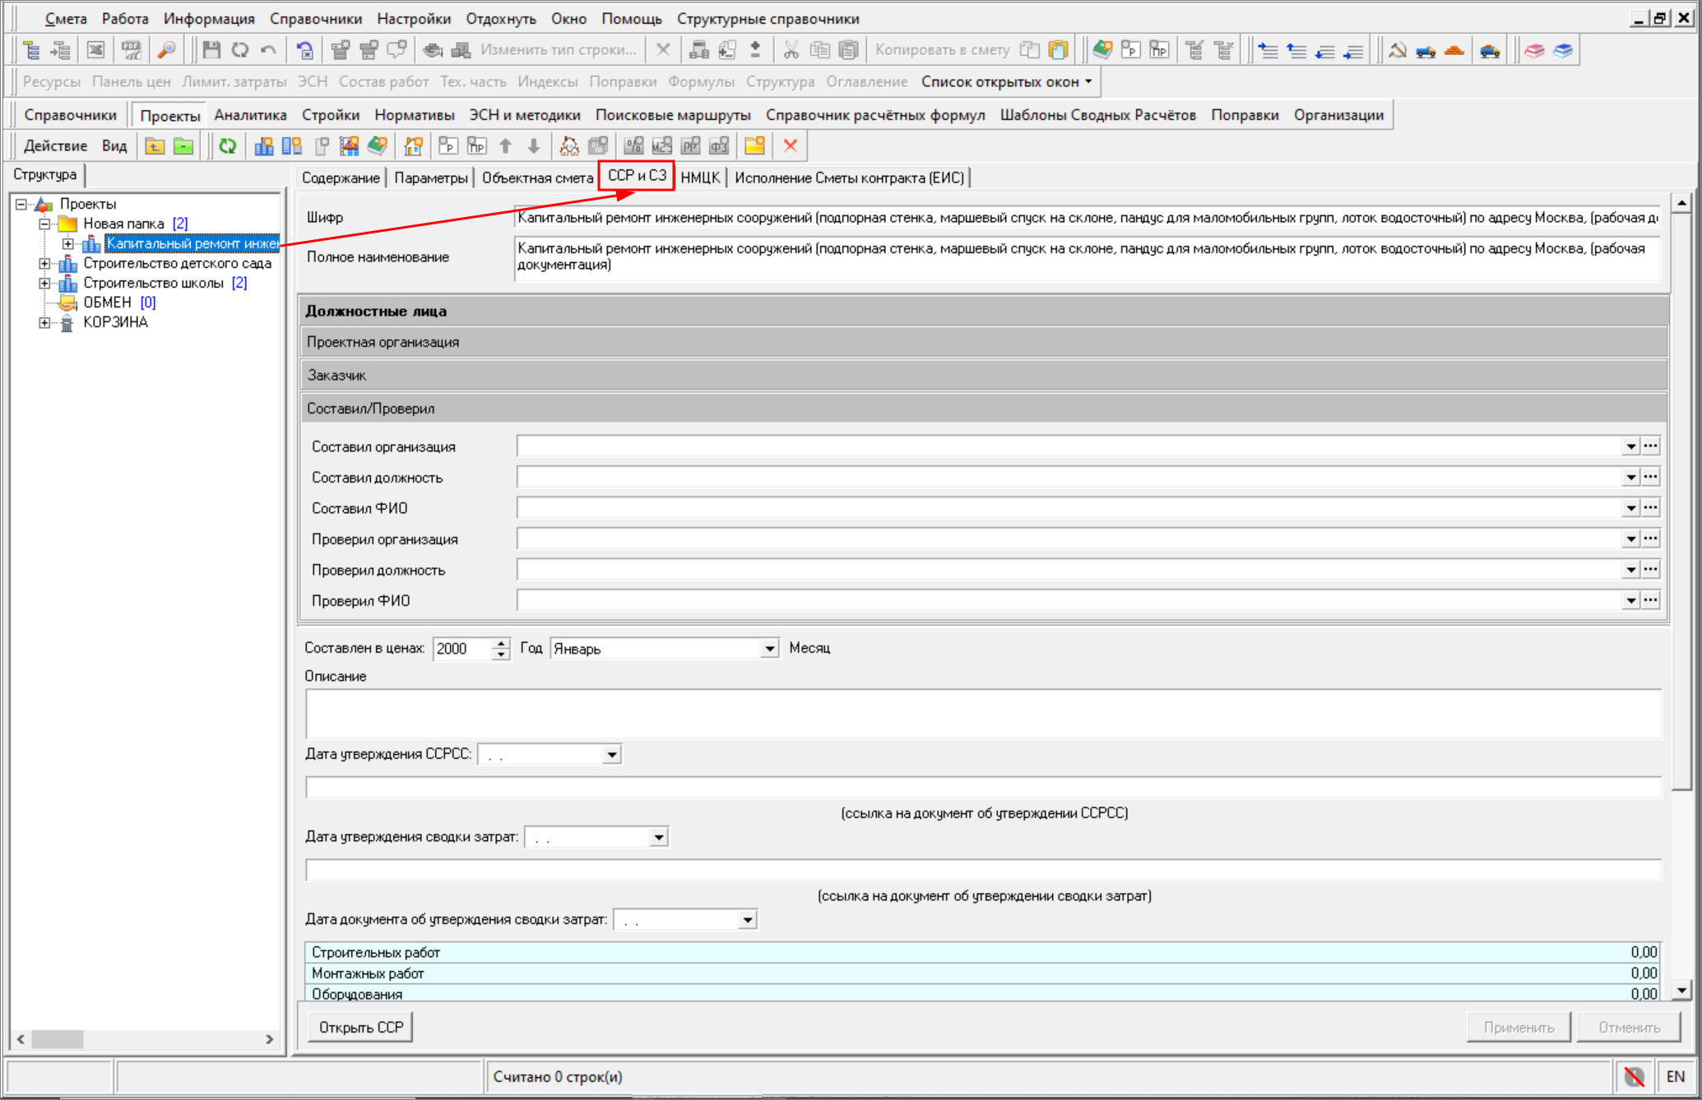Click the hammer and sickle labor resources icon

1398,50
